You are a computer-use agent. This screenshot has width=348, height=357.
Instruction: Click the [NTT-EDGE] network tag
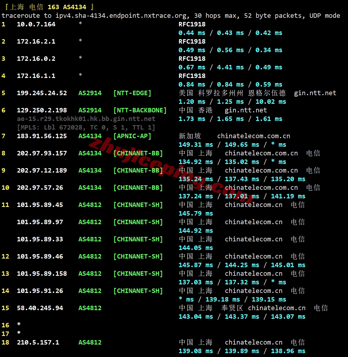pos(132,93)
